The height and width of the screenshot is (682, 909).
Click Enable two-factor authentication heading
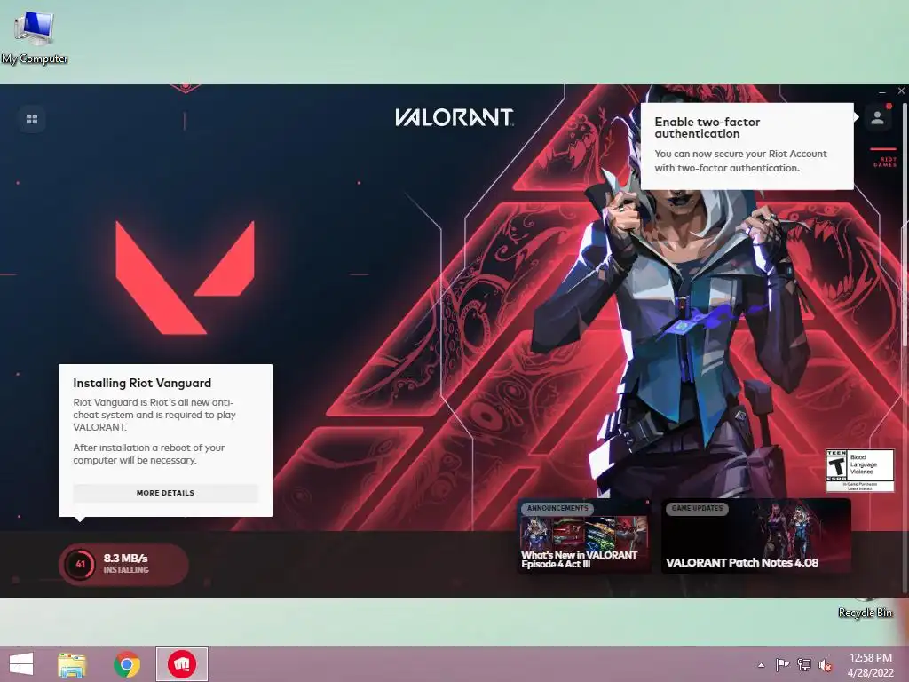pos(707,128)
